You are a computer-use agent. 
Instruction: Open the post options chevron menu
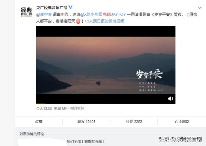tap(200, 8)
